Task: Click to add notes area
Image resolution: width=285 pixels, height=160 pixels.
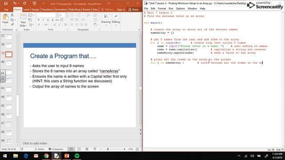Action: [35, 143]
